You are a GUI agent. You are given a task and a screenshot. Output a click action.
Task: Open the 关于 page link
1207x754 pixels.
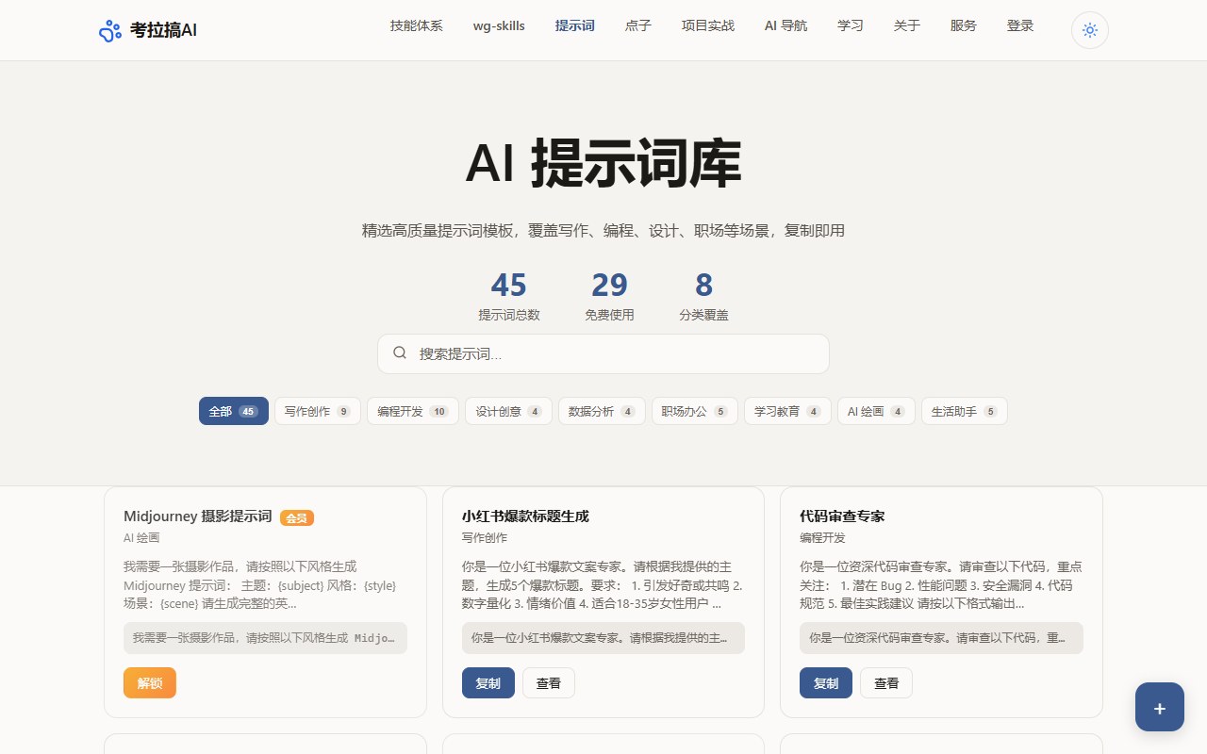[x=907, y=26]
